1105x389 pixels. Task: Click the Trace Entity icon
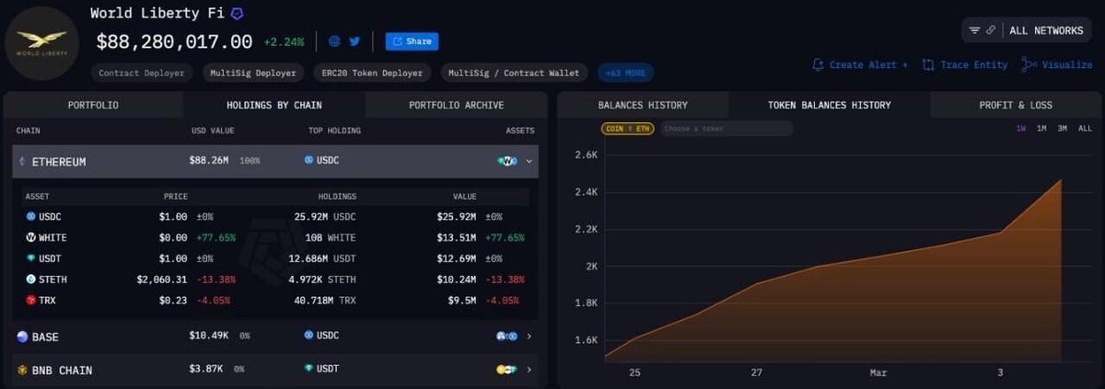point(928,65)
